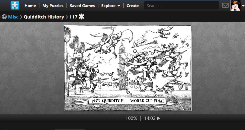Click the 117 piece count
This screenshot has width=245, height=130.
click(73, 17)
